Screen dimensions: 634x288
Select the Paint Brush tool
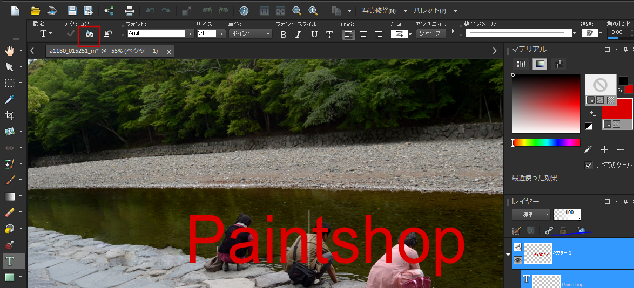coord(9,180)
